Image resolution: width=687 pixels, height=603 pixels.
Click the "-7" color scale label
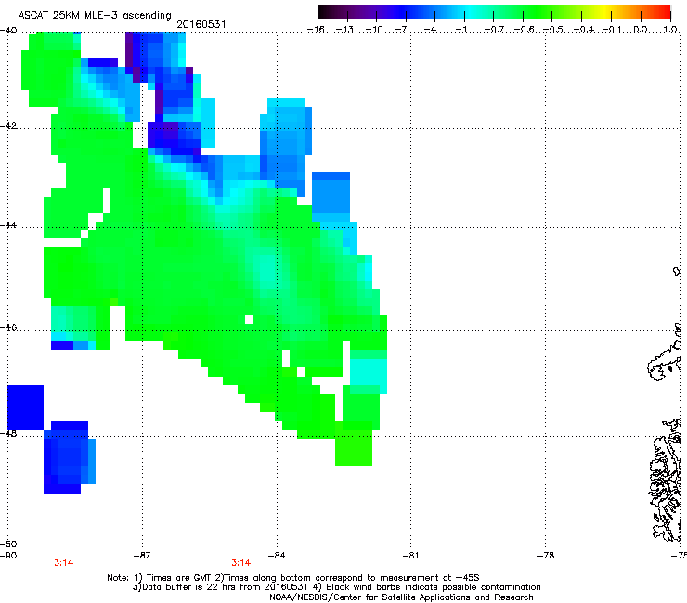coord(403,30)
